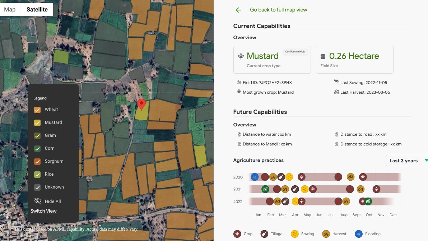Uncheck the Wheat layer in the legend
The width and height of the screenshot is (428, 241).
point(37,110)
